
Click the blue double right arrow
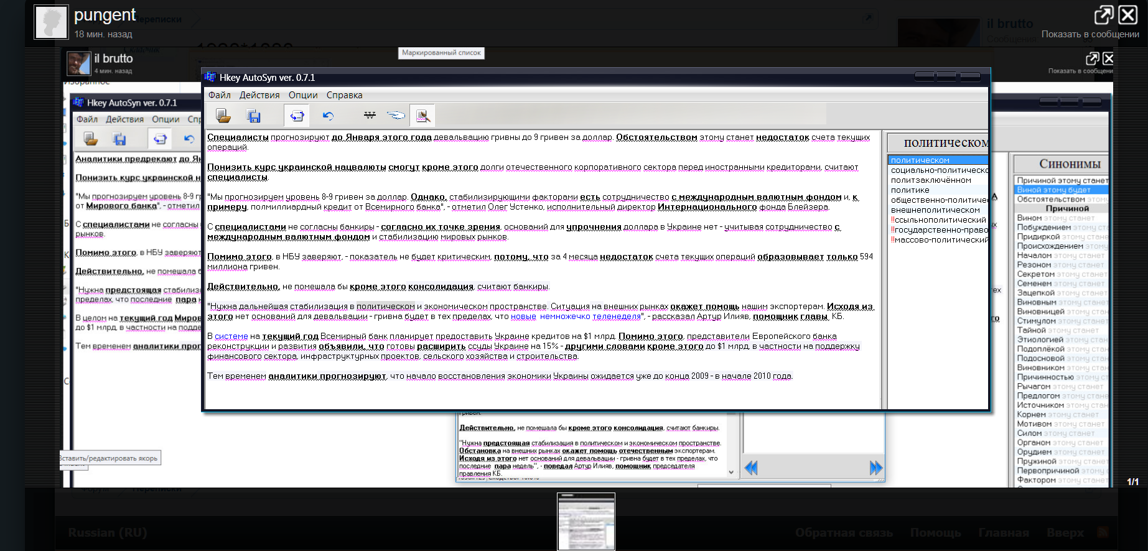(876, 468)
